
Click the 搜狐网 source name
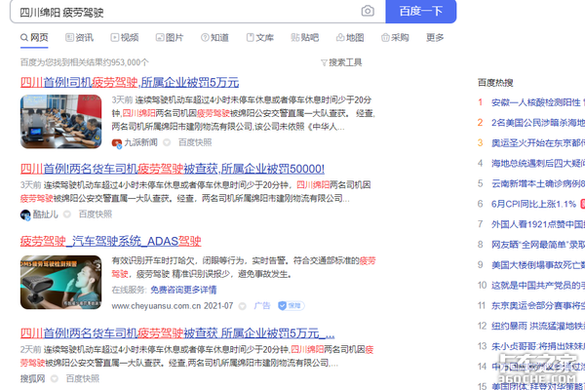pyautogui.click(x=32, y=378)
